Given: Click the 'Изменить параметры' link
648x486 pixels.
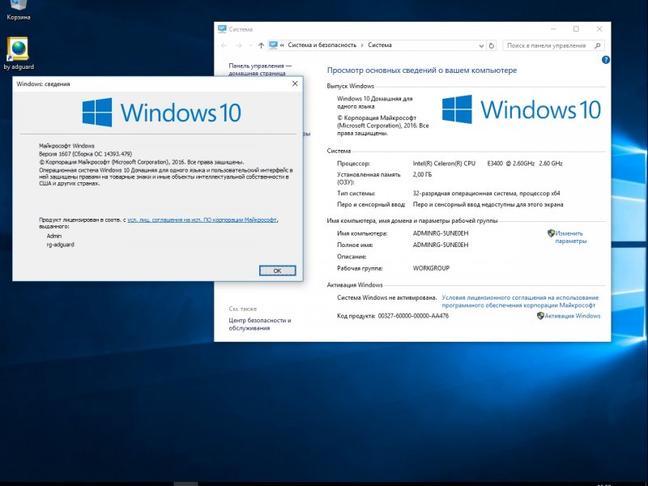Looking at the screenshot, I should coord(571,237).
